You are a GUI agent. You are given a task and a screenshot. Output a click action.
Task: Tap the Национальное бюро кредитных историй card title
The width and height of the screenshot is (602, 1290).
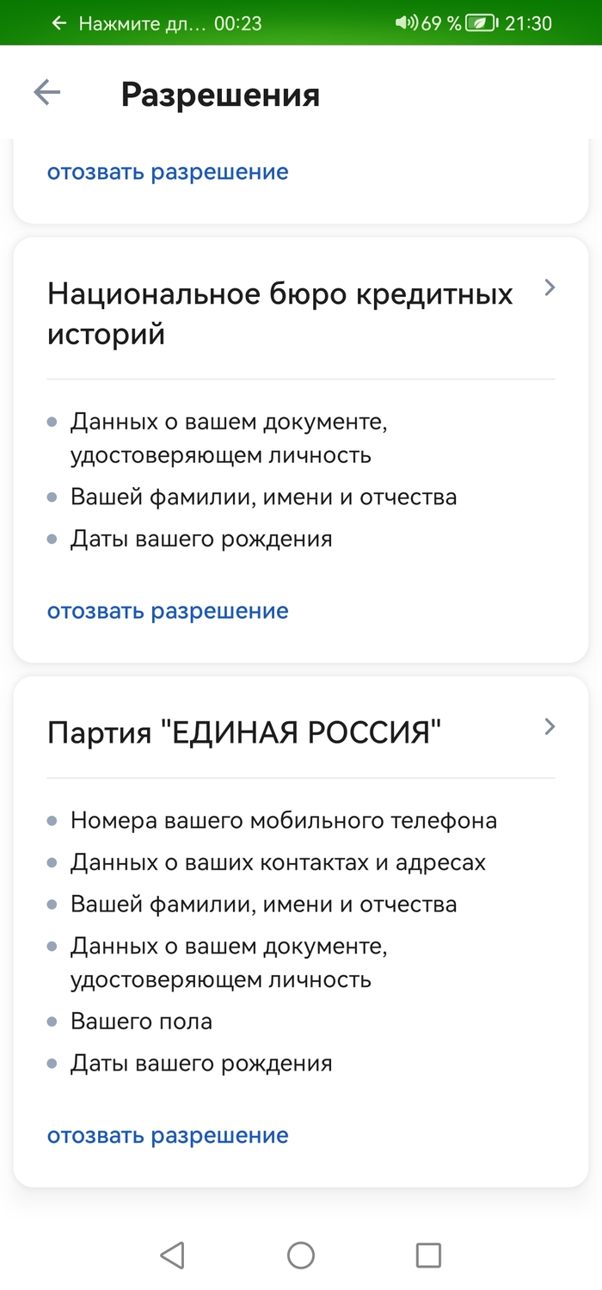[x=279, y=311]
